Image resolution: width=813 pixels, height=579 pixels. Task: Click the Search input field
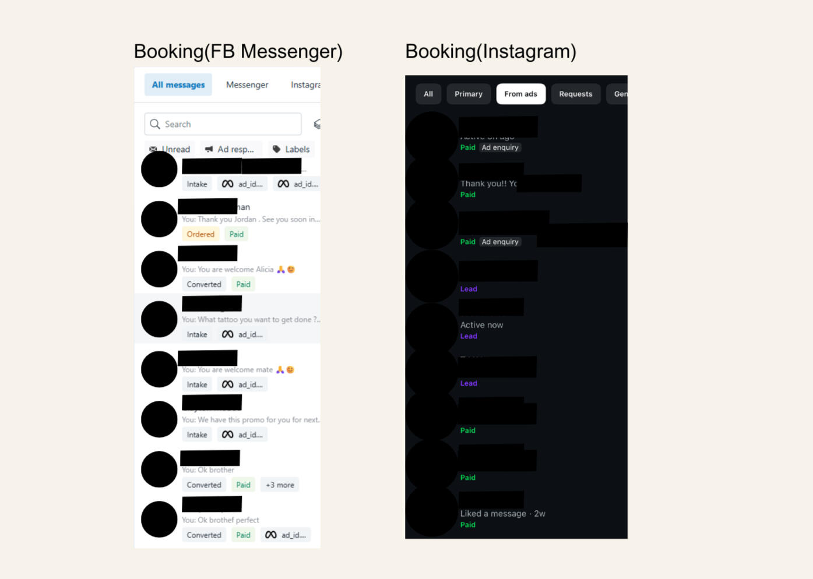[x=223, y=124]
